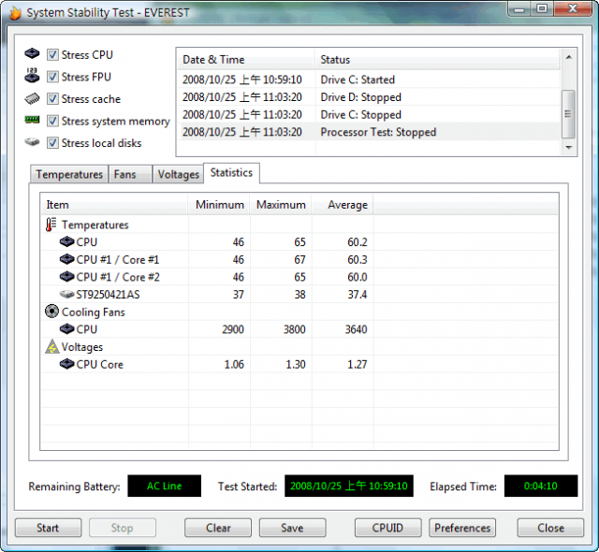This screenshot has height=552, width=599.
Task: Click the disabled Stop button
Action: click(123, 528)
